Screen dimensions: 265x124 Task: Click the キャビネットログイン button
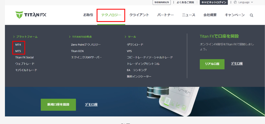click(214, 2)
